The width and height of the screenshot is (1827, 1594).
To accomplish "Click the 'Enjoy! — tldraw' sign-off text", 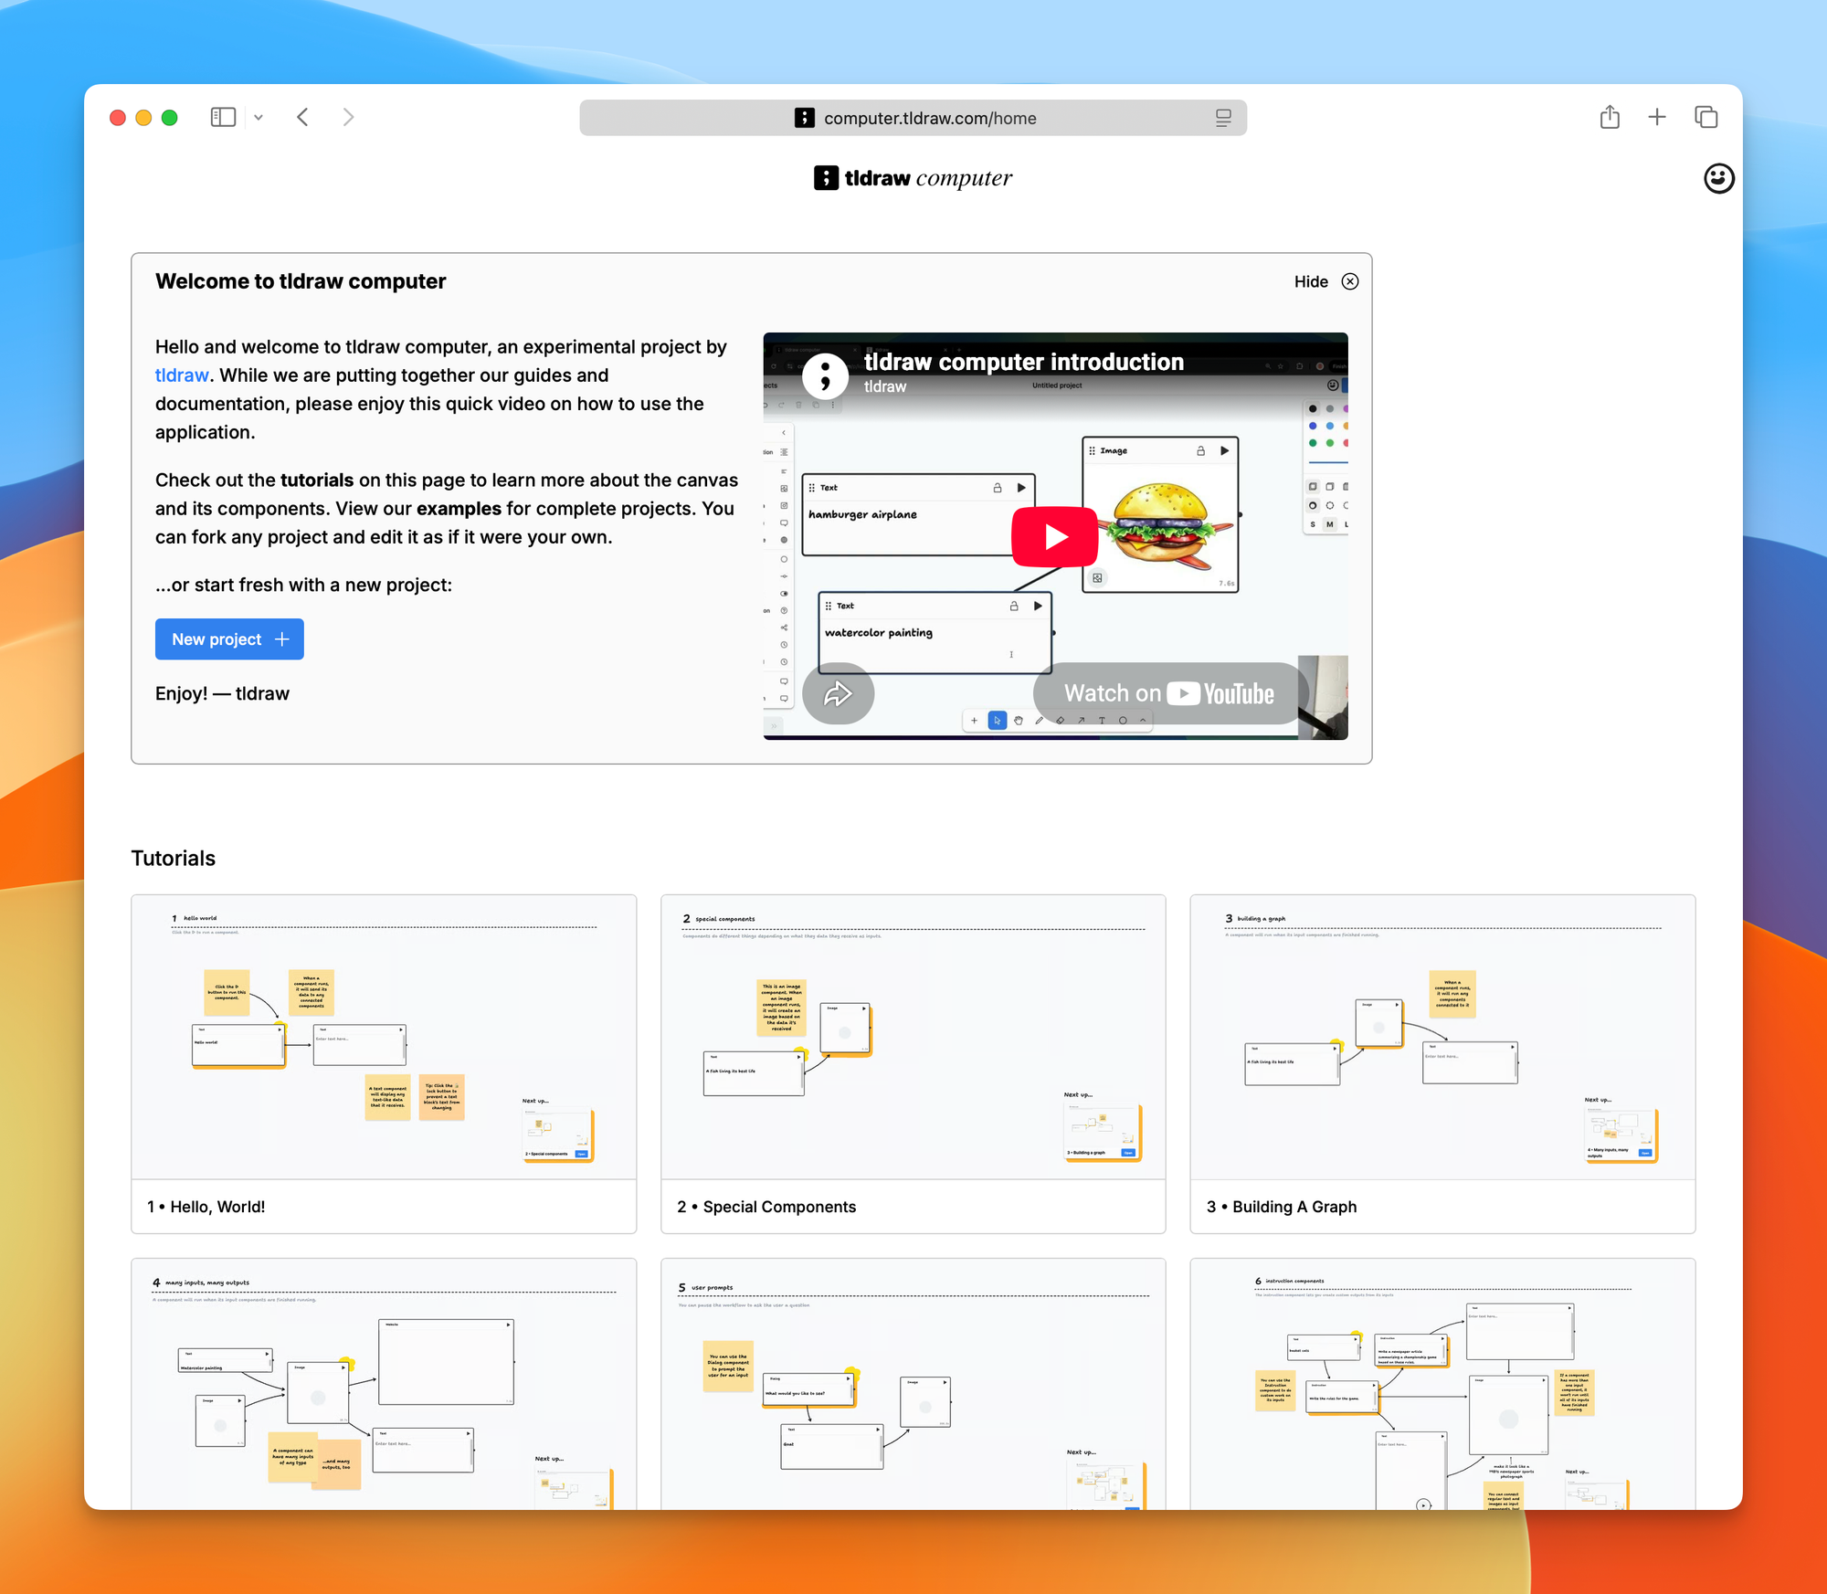I will pyautogui.click(x=222, y=693).
